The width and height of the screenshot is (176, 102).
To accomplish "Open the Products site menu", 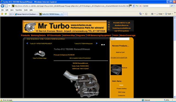I will (25, 35).
